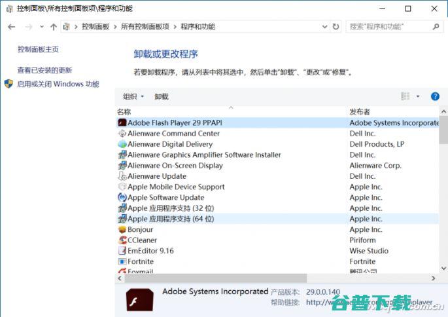The width and height of the screenshot is (448, 317).
Task: Click the vertical scrollbar thumb of program list
Action: (443, 130)
